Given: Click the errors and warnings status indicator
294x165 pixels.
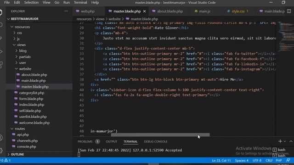Looking at the screenshot, I should [6, 160].
